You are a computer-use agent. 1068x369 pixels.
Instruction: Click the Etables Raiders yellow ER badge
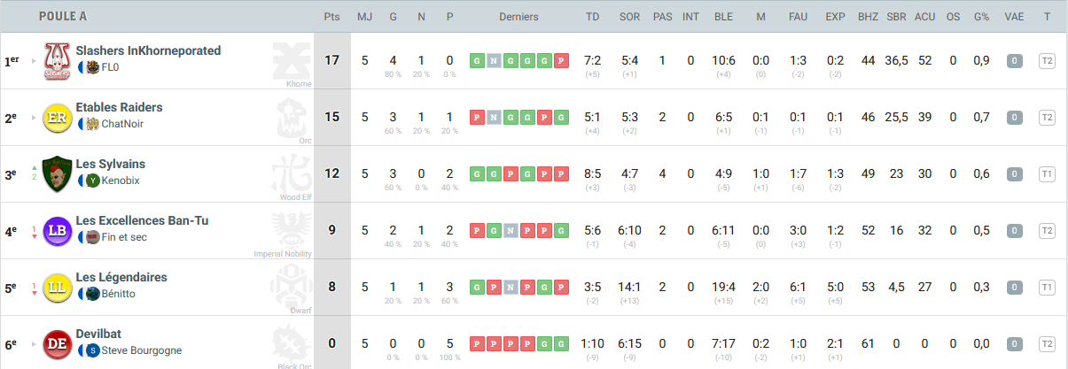pos(57,118)
